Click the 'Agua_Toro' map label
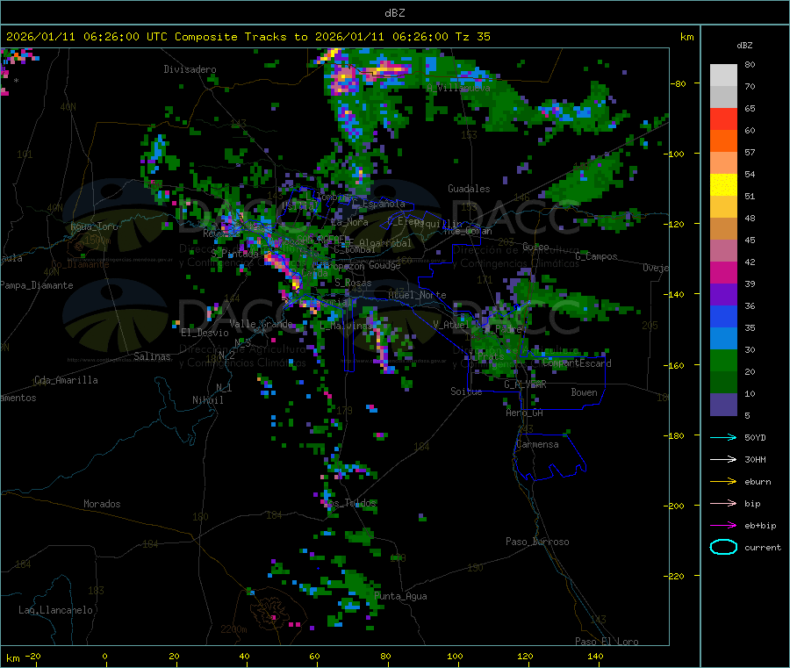790x668 pixels. [x=94, y=226]
